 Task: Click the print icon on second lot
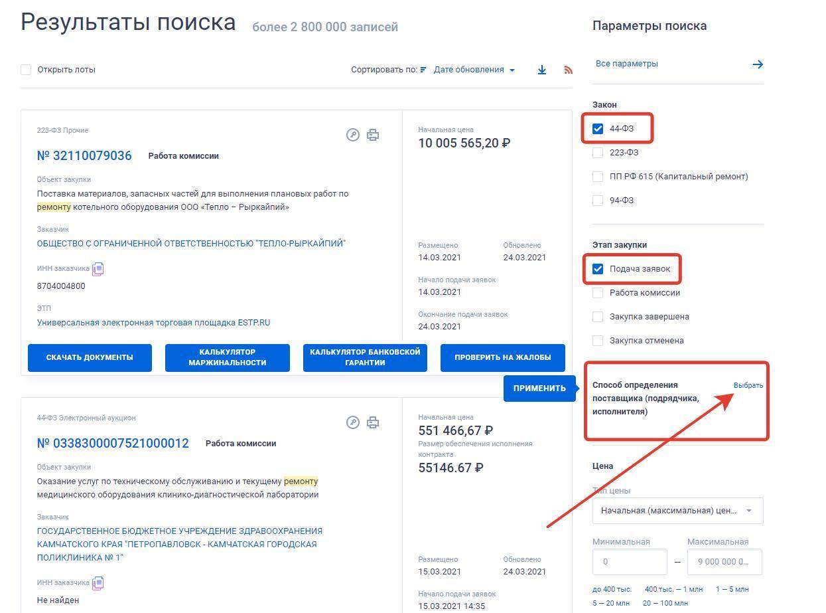373,422
